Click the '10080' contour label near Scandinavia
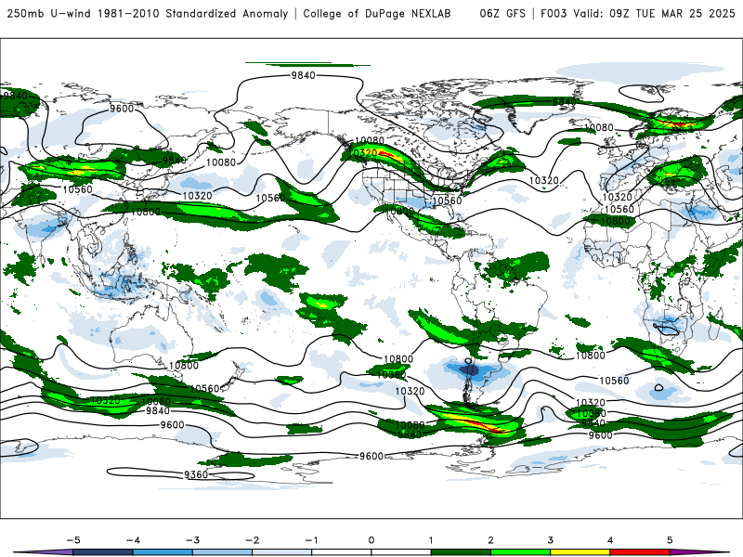Viewport: 743px width, 557px height. point(599,127)
